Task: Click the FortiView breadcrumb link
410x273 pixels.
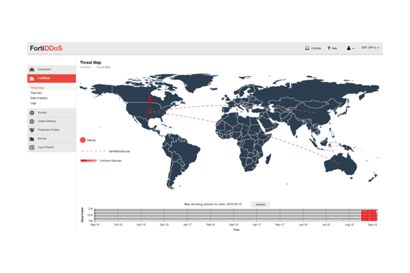Action: coord(85,67)
